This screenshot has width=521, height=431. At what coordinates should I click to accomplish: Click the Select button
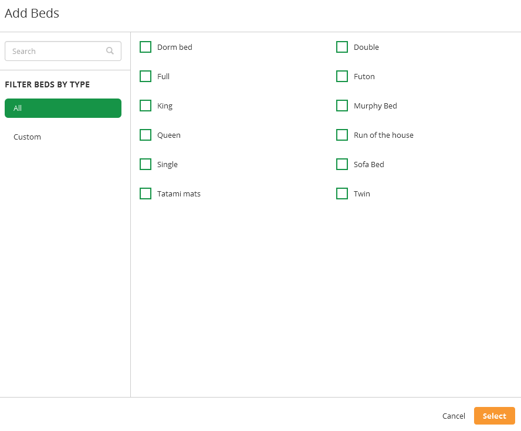point(495,416)
